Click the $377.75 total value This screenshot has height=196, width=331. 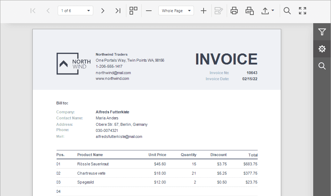(250, 173)
